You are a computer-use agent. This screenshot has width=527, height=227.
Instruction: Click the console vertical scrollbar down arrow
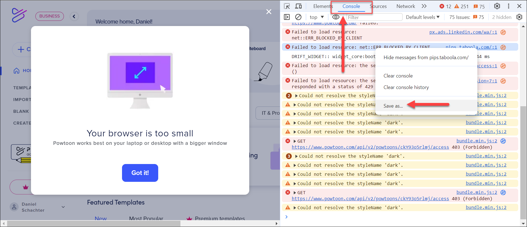point(523,224)
